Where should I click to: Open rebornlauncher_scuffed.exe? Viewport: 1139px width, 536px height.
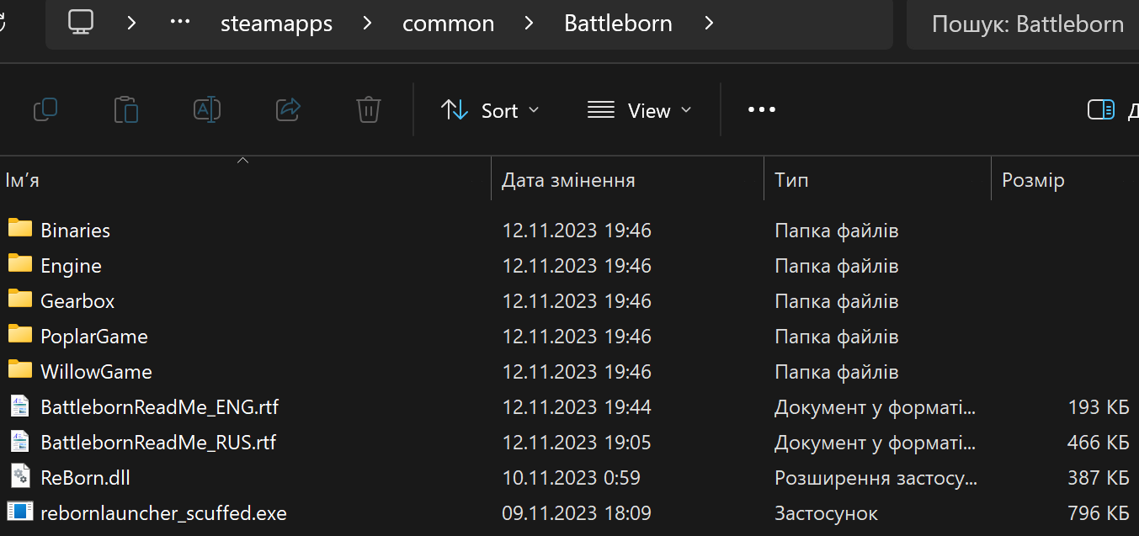tap(163, 512)
